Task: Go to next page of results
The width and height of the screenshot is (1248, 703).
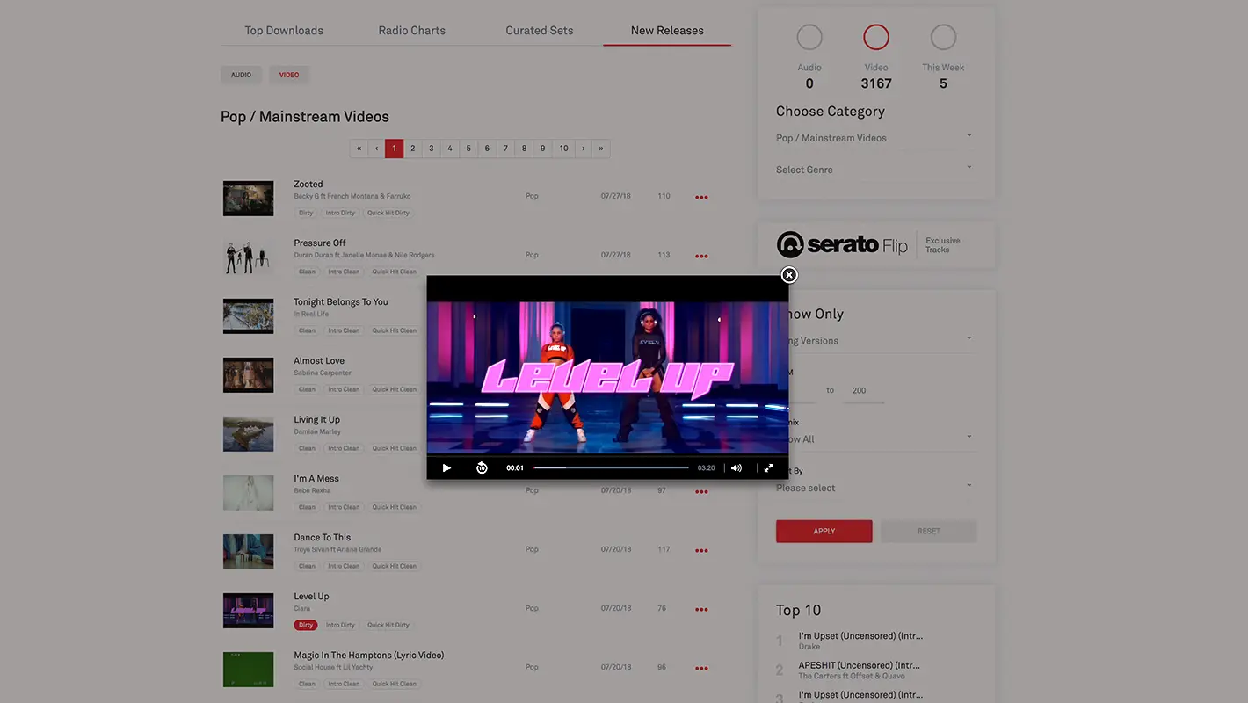Action: (x=583, y=149)
